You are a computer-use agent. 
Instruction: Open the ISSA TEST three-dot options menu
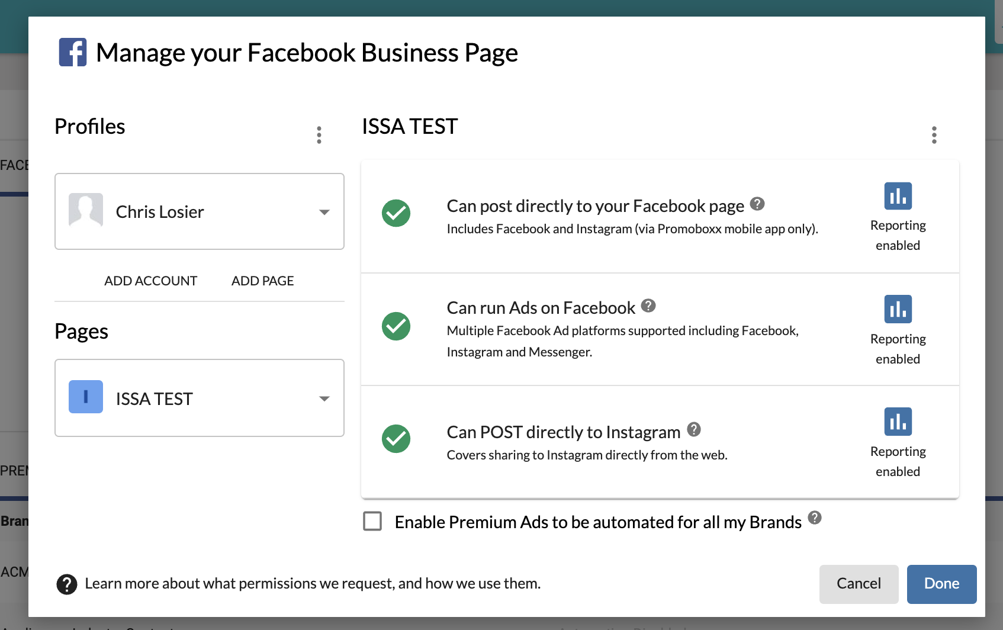(934, 135)
